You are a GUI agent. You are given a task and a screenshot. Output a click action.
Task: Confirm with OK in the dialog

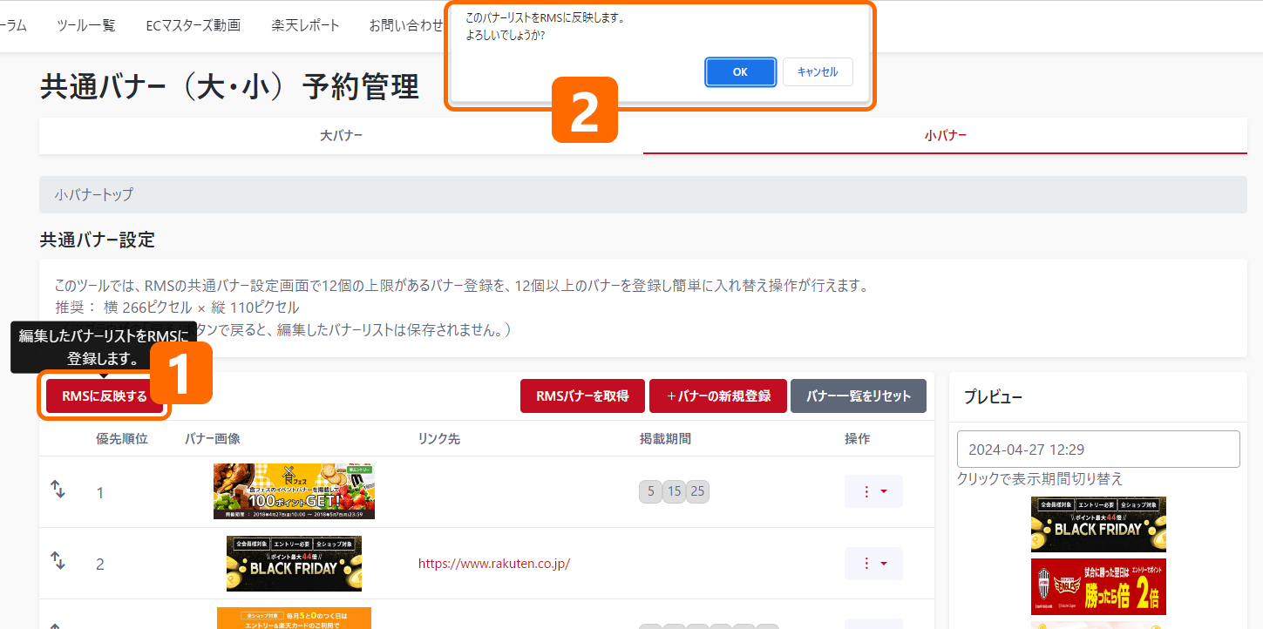point(740,72)
